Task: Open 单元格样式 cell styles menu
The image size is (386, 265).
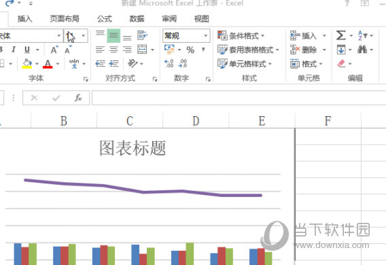Action: point(245,64)
